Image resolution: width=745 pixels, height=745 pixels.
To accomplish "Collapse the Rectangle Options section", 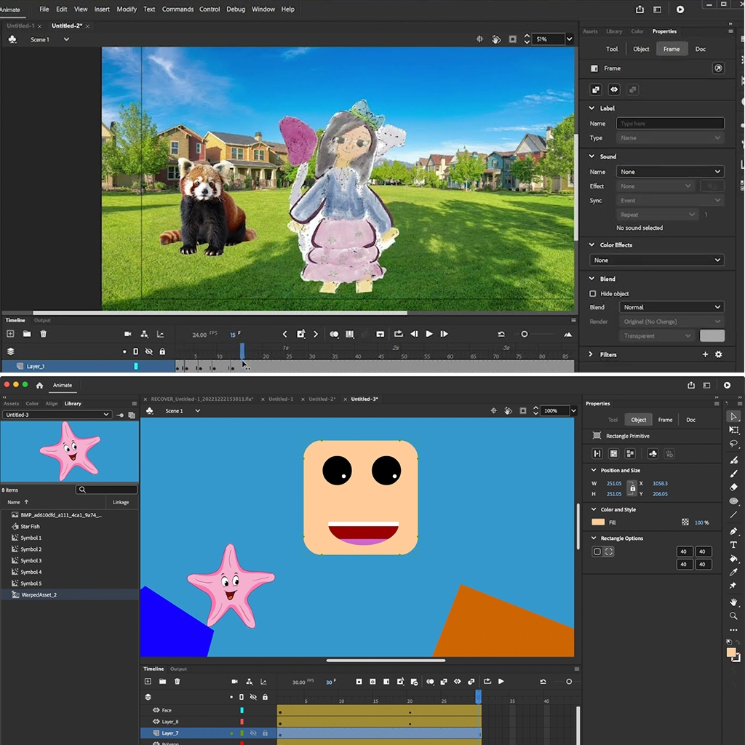I will tap(594, 538).
